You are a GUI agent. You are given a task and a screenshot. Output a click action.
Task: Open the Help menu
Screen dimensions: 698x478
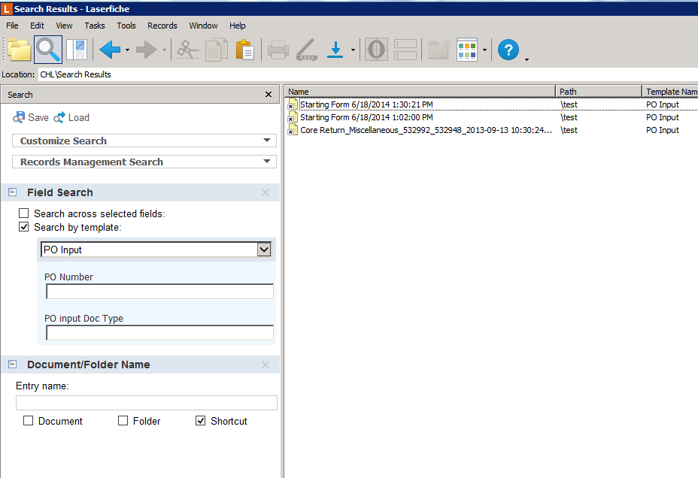tap(237, 26)
